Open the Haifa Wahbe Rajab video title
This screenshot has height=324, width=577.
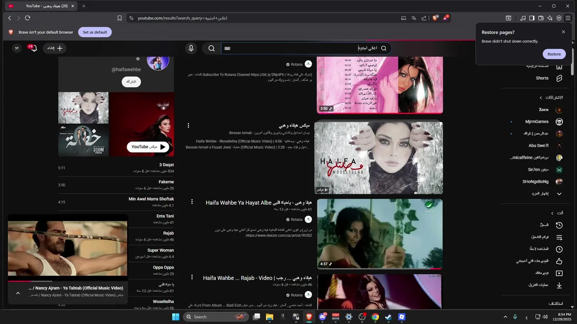click(x=257, y=278)
